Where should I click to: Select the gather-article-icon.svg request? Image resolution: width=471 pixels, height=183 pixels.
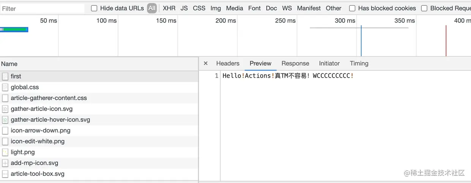(99, 109)
